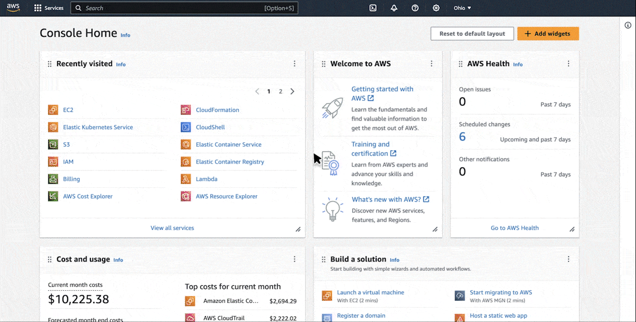Screen dimensions: 636x322
Task: Click the Lambda service icon
Action: [186, 179]
